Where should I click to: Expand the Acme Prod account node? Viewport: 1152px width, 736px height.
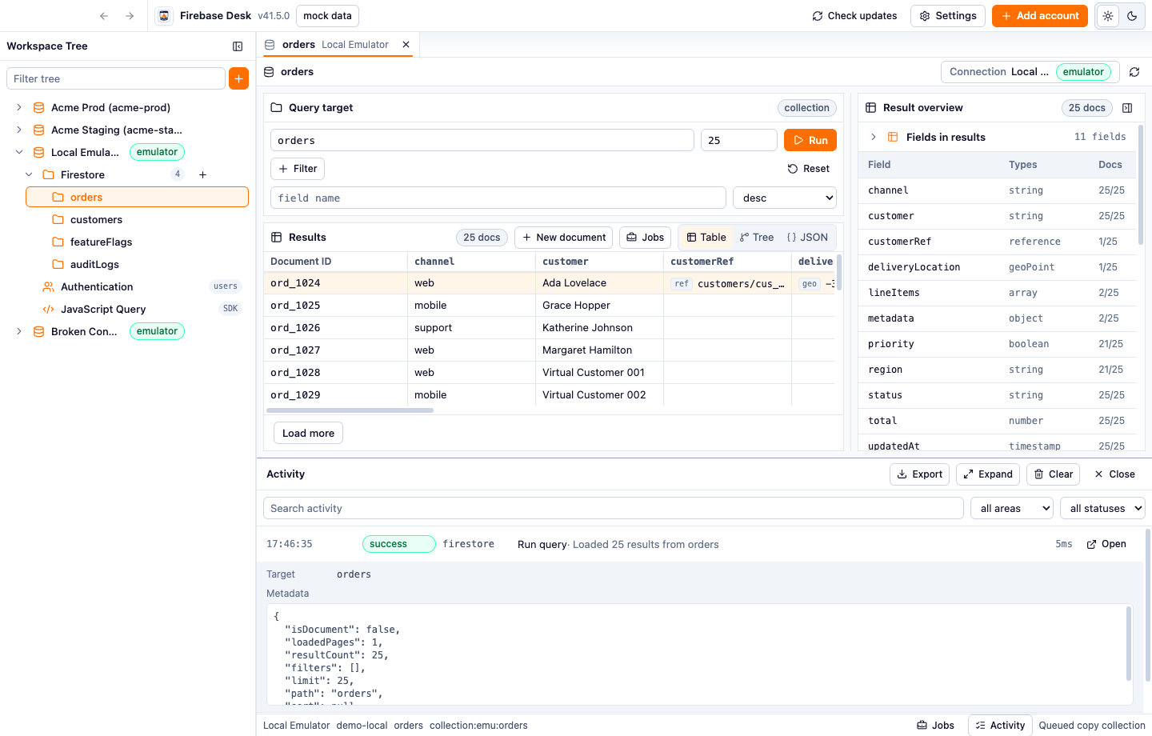point(19,107)
